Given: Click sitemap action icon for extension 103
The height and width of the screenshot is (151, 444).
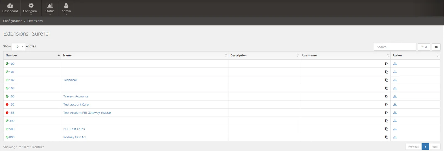Looking at the screenshot, I should [x=395, y=88].
